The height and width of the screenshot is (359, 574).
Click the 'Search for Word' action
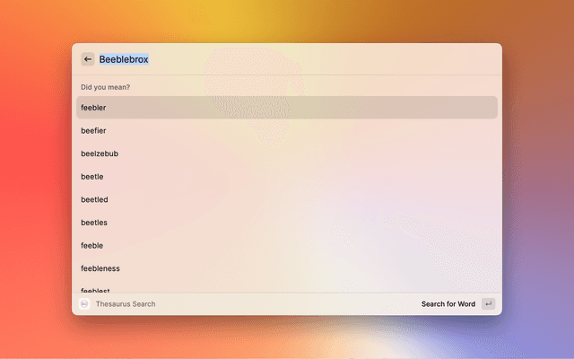coord(448,304)
